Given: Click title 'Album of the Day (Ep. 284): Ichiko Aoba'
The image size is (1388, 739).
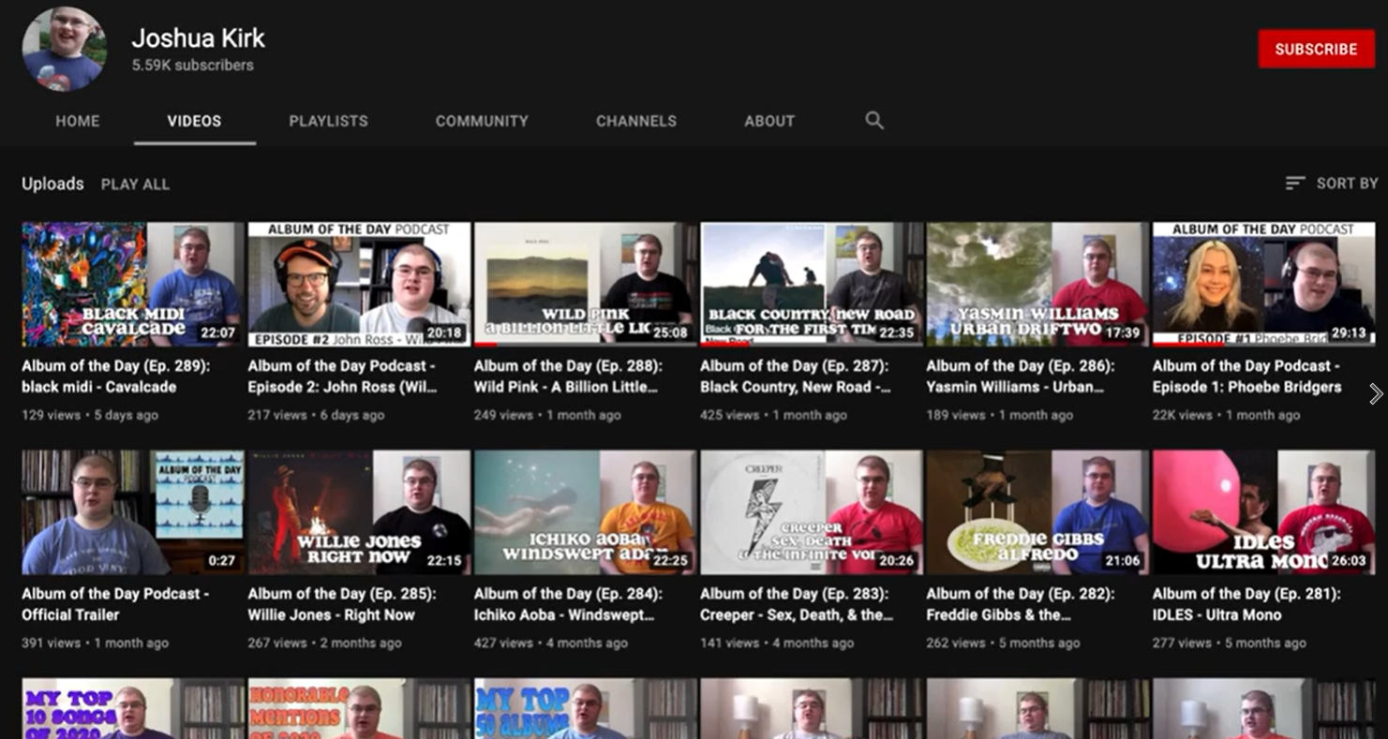Looking at the screenshot, I should pyautogui.click(x=568, y=604).
